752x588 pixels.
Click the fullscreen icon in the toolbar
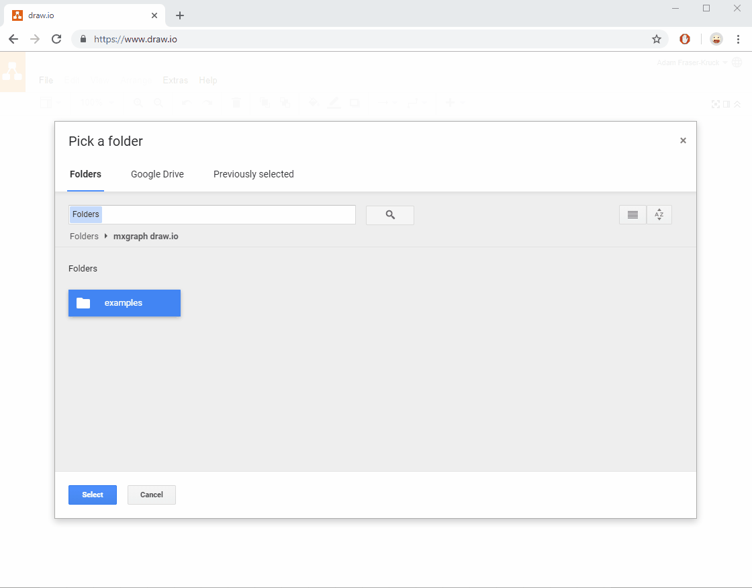[x=714, y=104]
